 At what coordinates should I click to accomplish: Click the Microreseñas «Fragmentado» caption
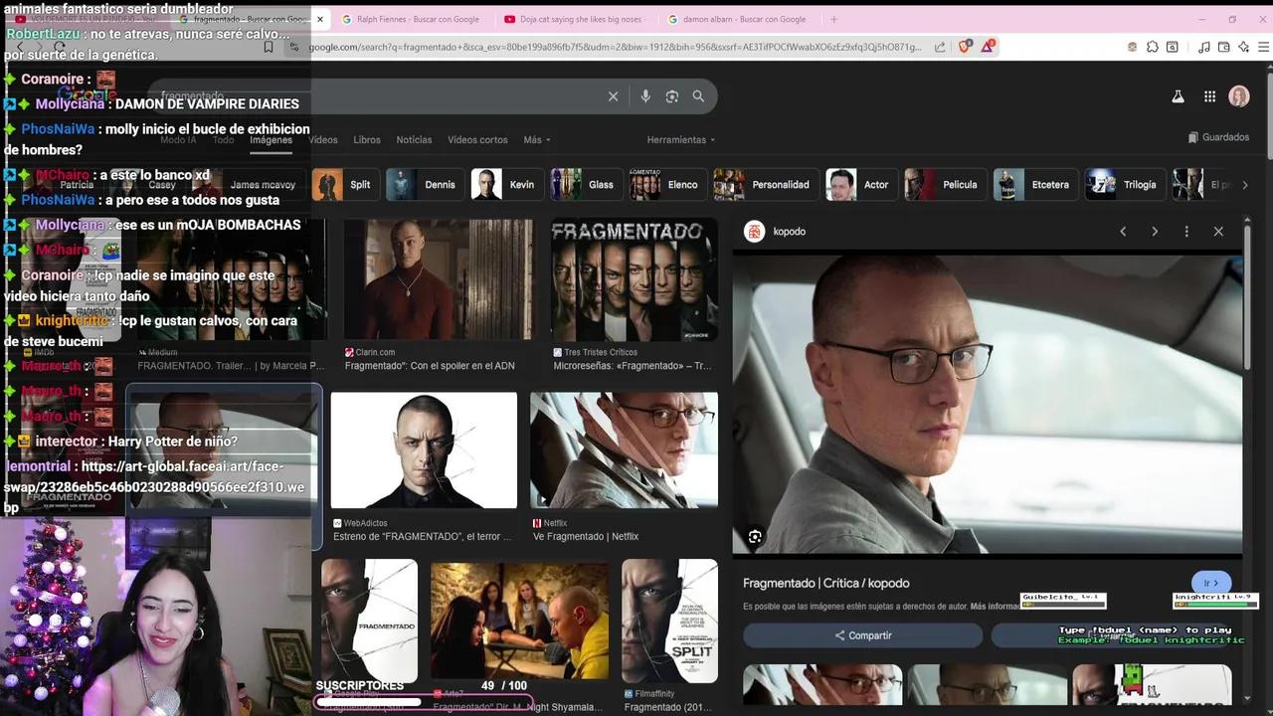coord(633,366)
